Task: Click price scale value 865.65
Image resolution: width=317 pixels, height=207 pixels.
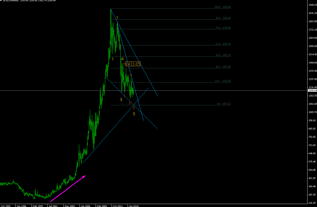Action: click(312, 129)
